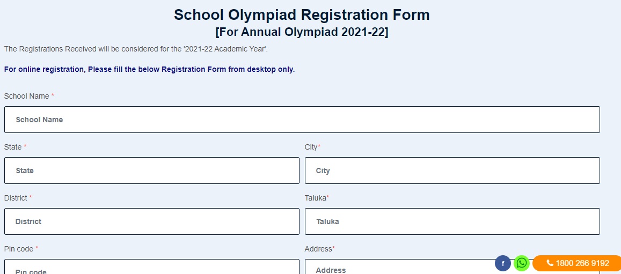Click the bold desktop-only registration notice
621x274 pixels.
[x=149, y=69]
